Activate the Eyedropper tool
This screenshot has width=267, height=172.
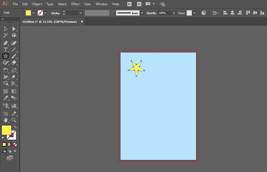coord(5,98)
